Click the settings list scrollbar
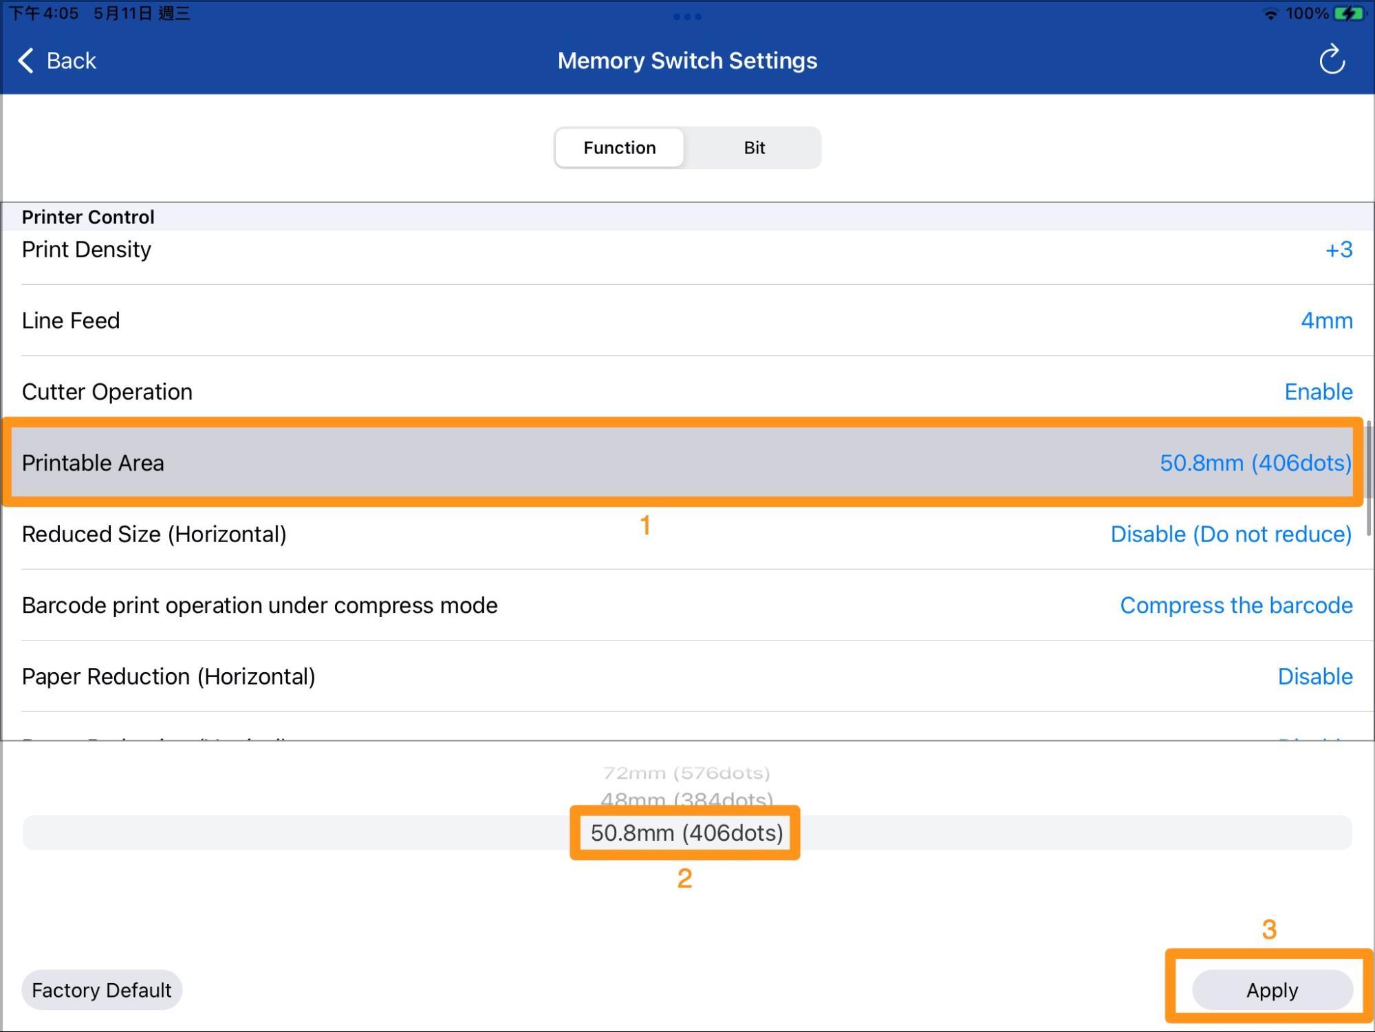Image resolution: width=1375 pixels, height=1032 pixels. coord(1368,479)
